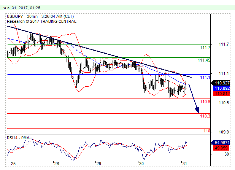Click the date axis label 25
This screenshot has width=235, height=170.
click(13, 164)
